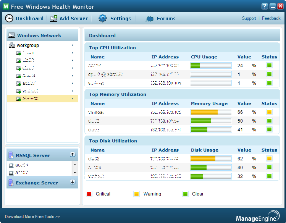This screenshot has height=223, width=286.
Task: Open the Feedback link
Action: 271,18
